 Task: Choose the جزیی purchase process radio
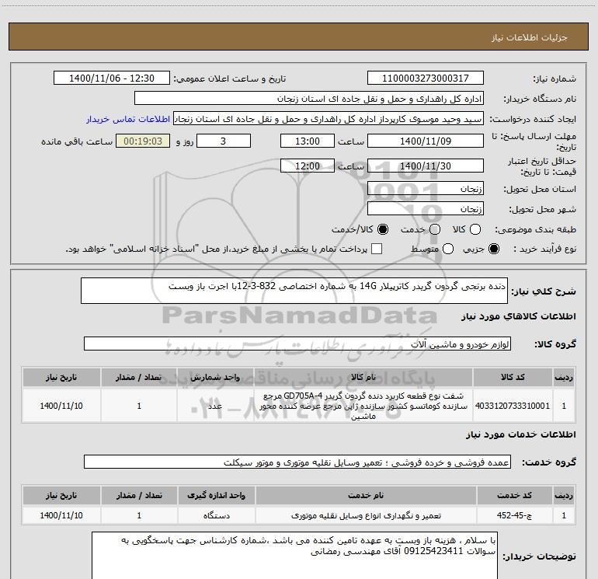click(494, 249)
